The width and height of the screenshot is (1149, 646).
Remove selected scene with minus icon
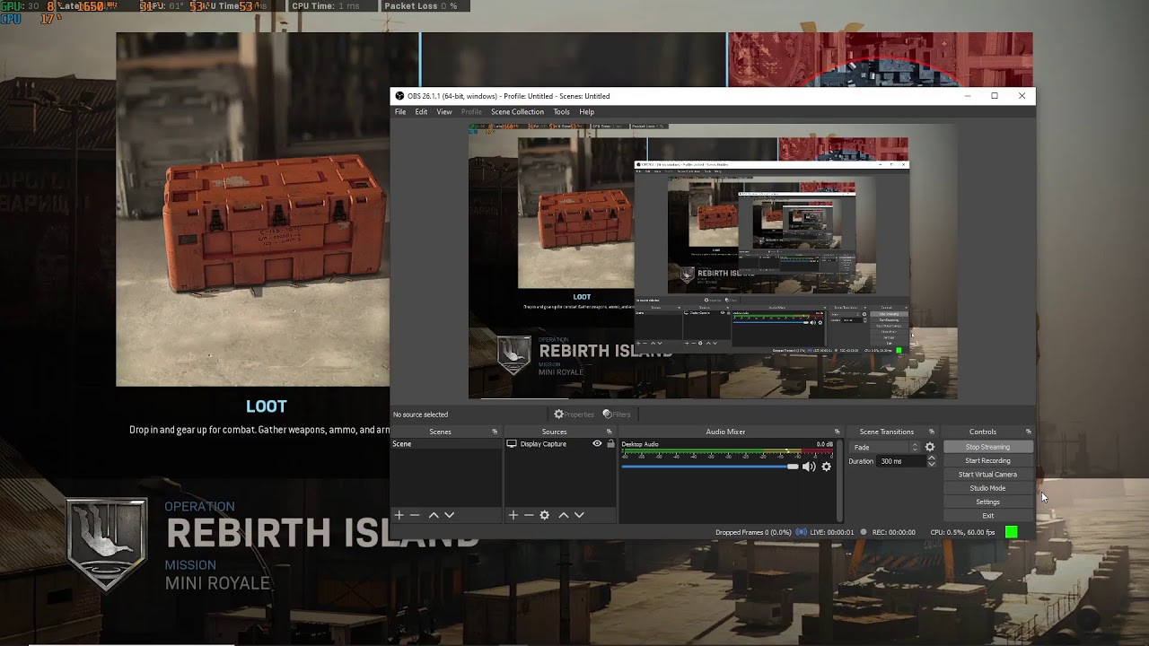coord(415,515)
